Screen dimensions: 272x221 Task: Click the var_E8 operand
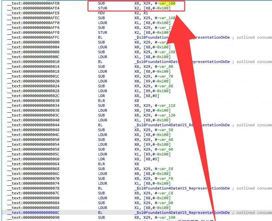coord(166,169)
